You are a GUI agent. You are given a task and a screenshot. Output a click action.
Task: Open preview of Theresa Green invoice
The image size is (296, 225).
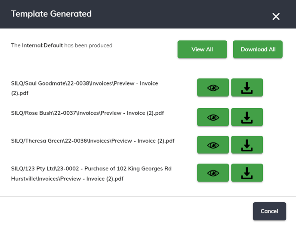[213, 145]
